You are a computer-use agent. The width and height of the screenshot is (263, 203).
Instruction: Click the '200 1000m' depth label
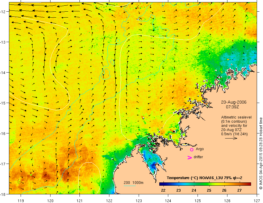(134, 183)
